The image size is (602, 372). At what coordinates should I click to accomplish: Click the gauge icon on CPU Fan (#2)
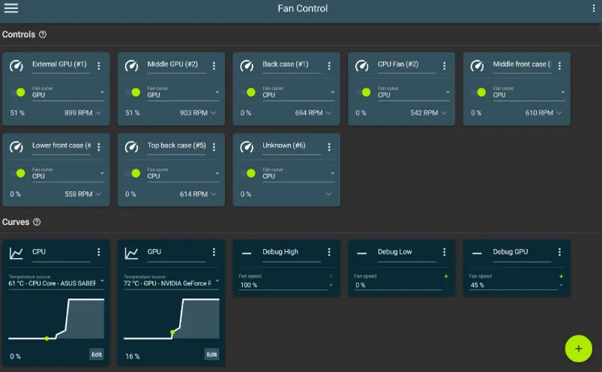[361, 66]
